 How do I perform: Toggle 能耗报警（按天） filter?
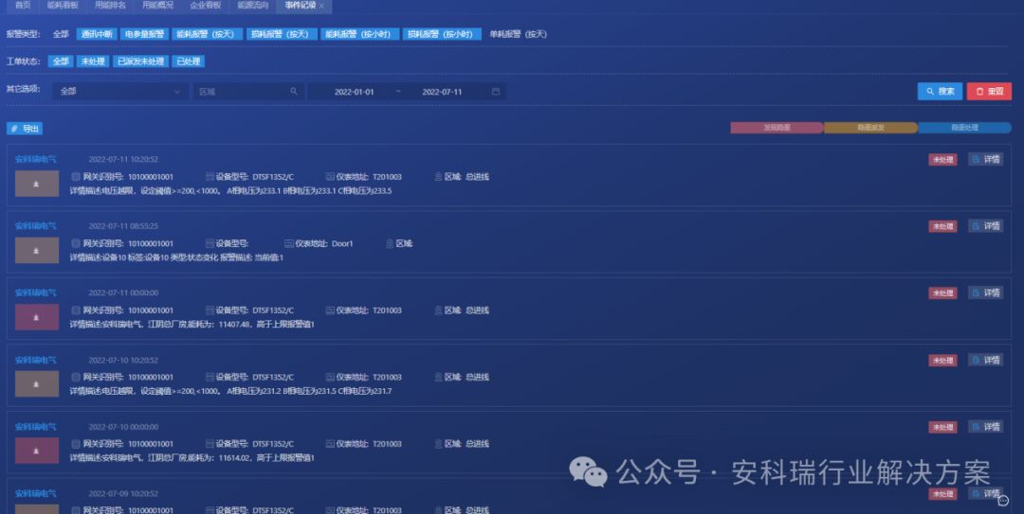pos(207,34)
